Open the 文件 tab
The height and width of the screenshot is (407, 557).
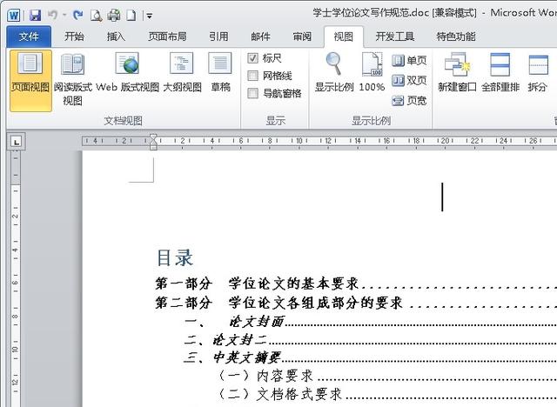coord(29,37)
